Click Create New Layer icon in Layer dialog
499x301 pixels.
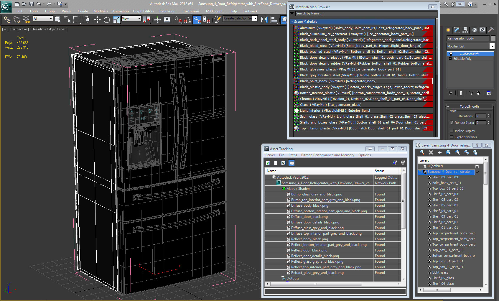click(422, 152)
